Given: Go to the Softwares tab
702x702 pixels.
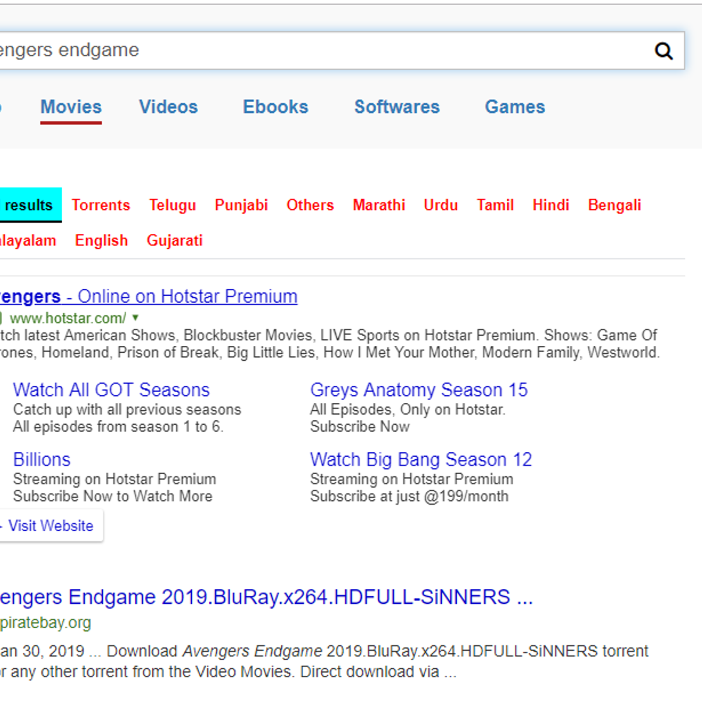Looking at the screenshot, I should pos(397,107).
